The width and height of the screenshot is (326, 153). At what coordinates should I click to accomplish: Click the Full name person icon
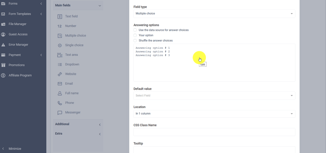pos(60,93)
